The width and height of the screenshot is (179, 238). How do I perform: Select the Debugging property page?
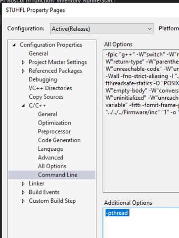point(43,79)
